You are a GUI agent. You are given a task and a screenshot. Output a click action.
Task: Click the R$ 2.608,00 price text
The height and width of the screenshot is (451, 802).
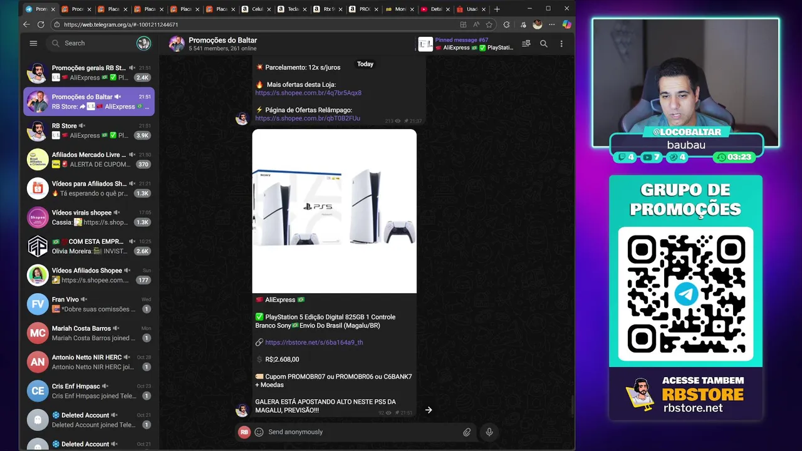[x=282, y=360]
